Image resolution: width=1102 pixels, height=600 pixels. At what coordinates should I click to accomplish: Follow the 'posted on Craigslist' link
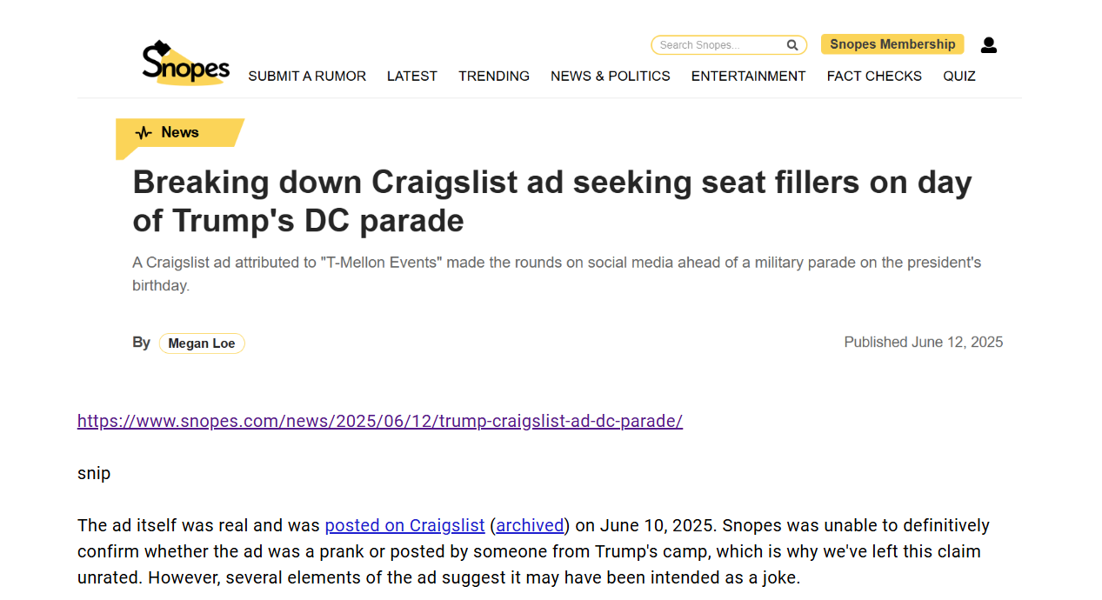click(x=404, y=525)
